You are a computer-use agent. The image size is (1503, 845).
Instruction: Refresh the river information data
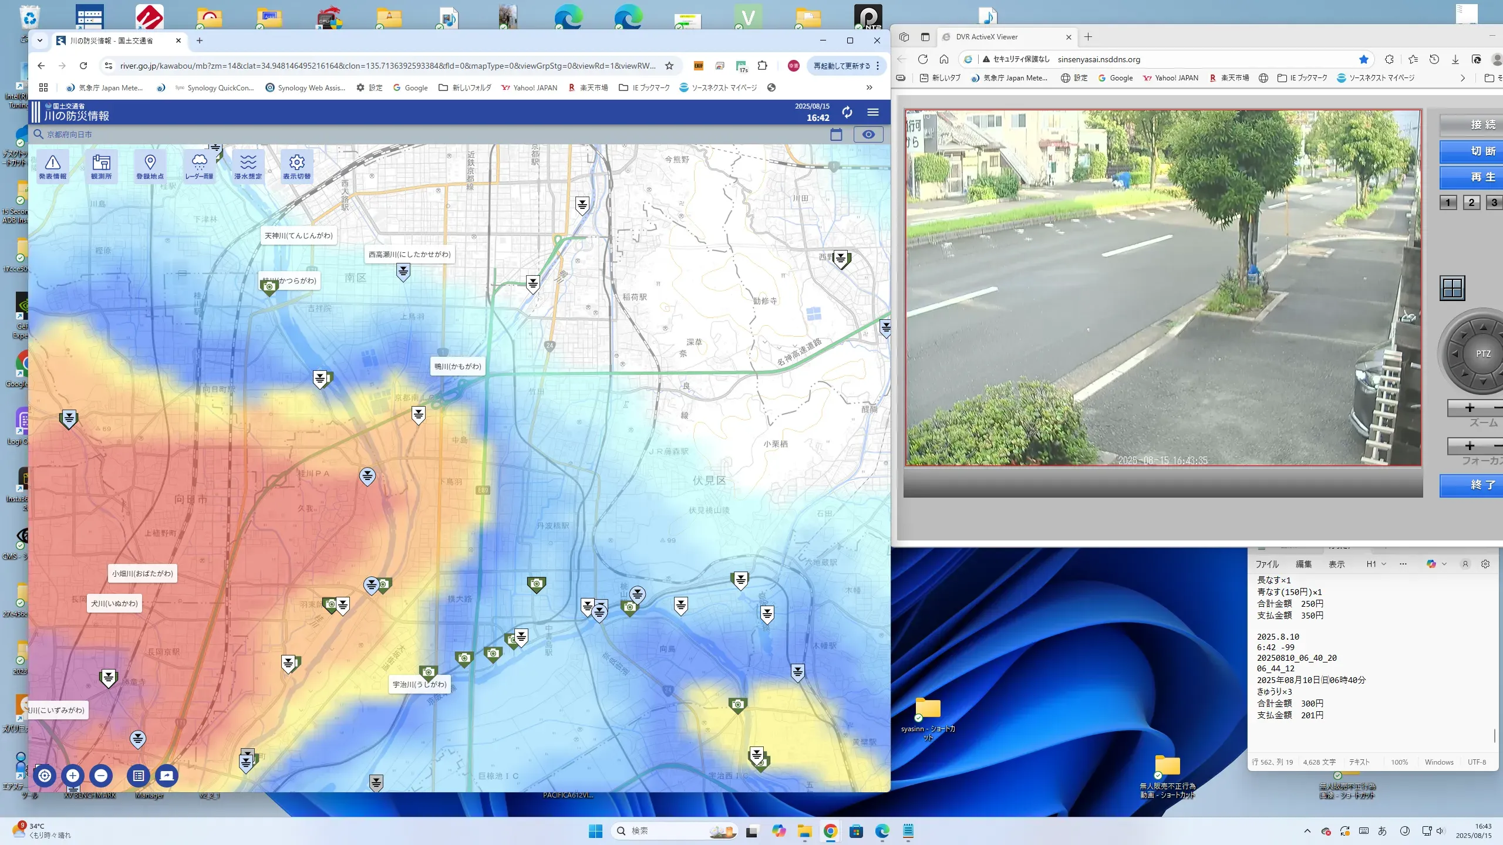pyautogui.click(x=847, y=112)
